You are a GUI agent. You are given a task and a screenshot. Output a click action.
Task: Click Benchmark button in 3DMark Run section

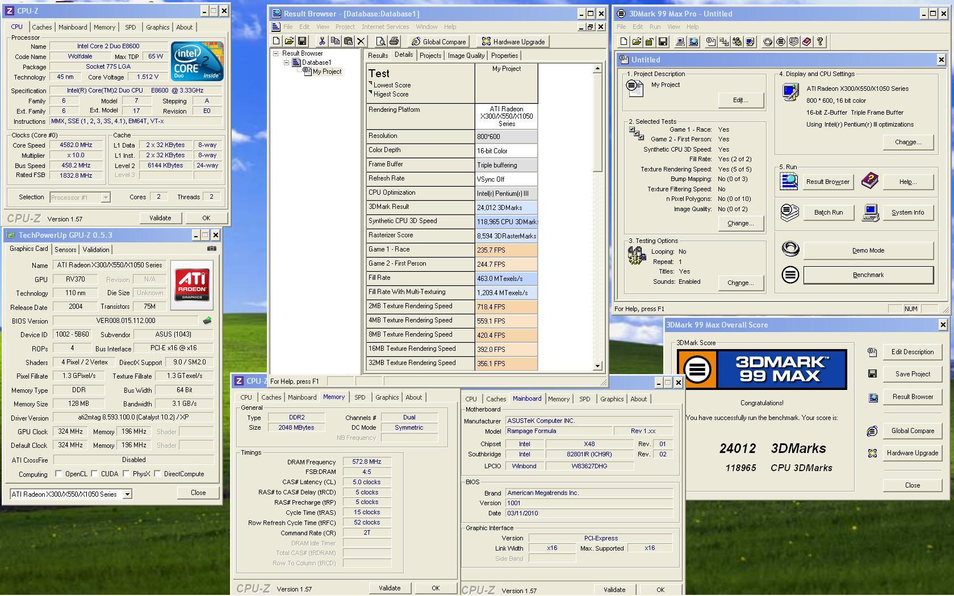coord(868,275)
